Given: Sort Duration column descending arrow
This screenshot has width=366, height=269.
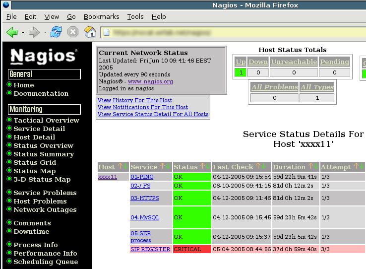Looking at the screenshot, I should (x=316, y=166).
